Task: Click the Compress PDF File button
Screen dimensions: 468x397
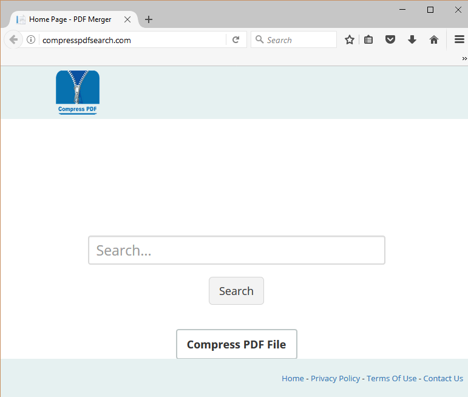Action: pos(237,344)
